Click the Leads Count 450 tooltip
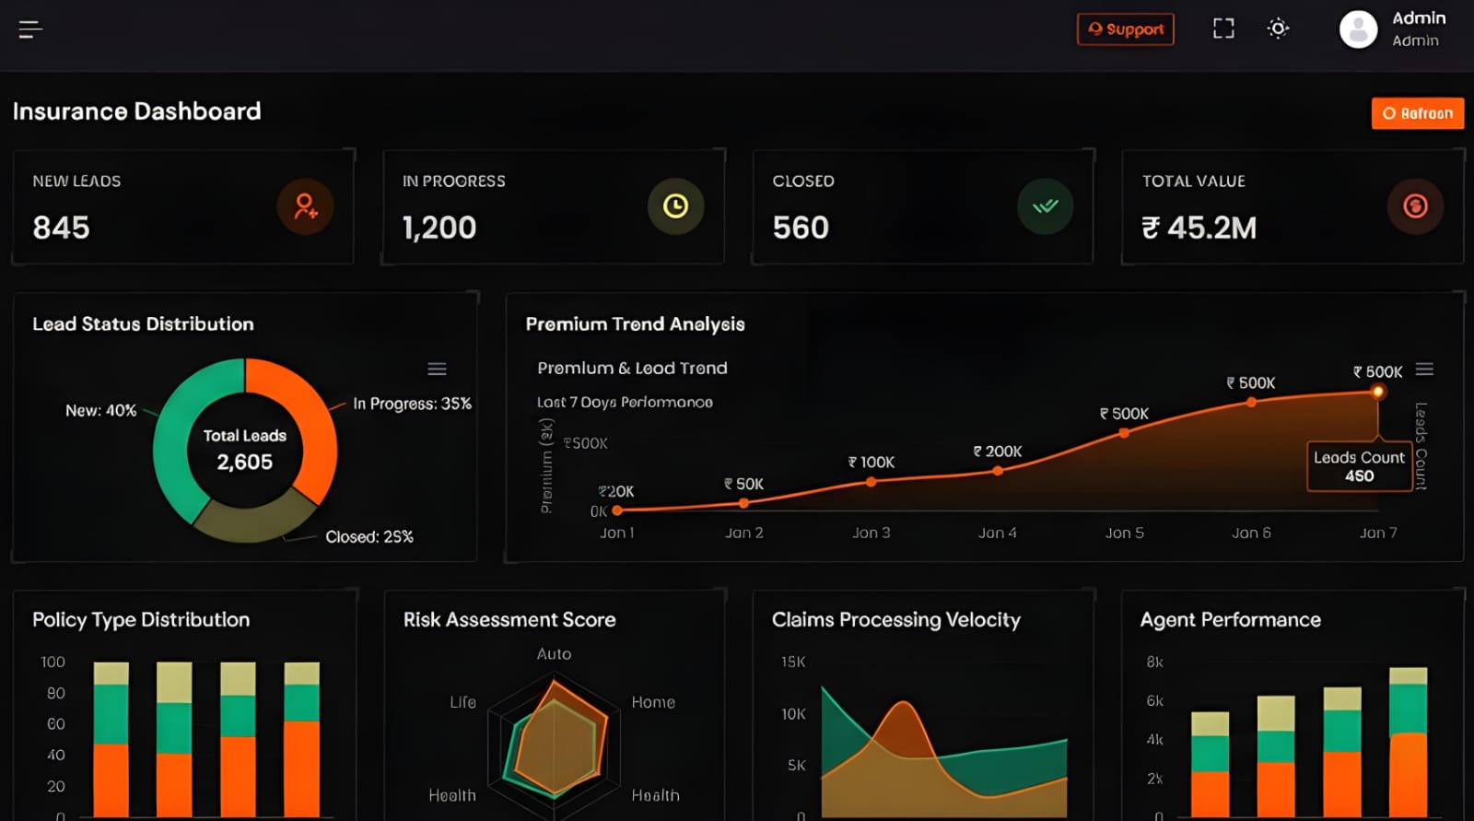The width and height of the screenshot is (1474, 821). 1359,466
